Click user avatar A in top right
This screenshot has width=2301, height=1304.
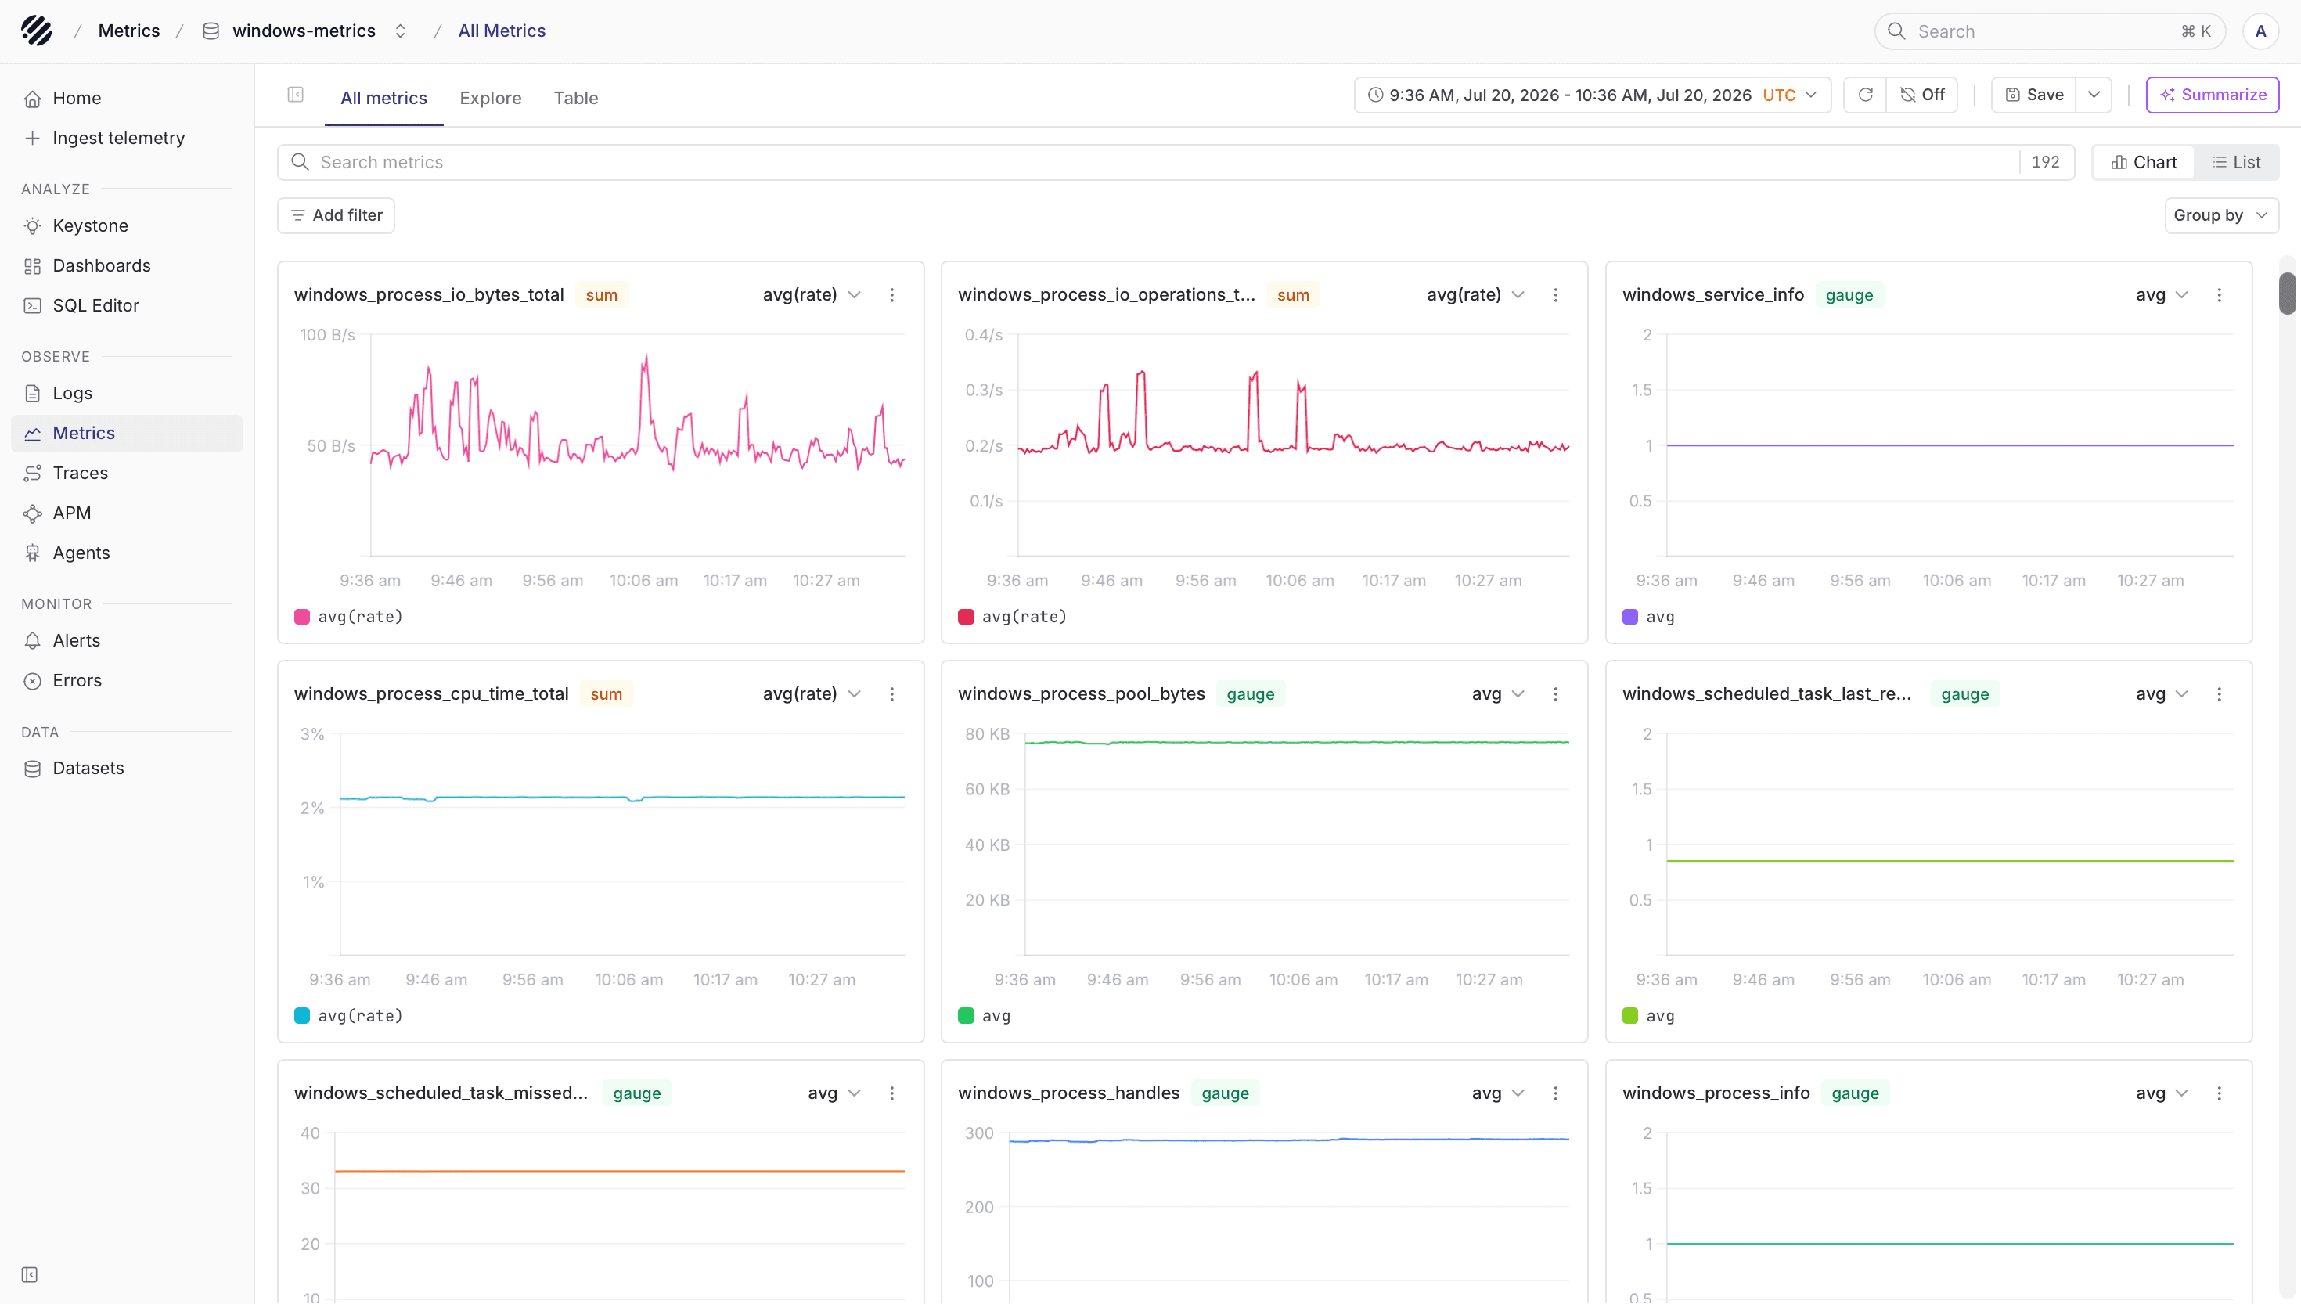2261,31
